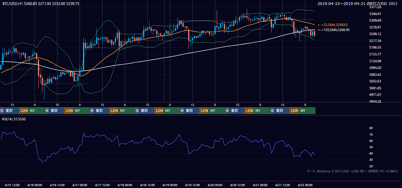Click price axis value 5155.77
The height and width of the screenshot is (188, 402).
click(x=375, y=54)
